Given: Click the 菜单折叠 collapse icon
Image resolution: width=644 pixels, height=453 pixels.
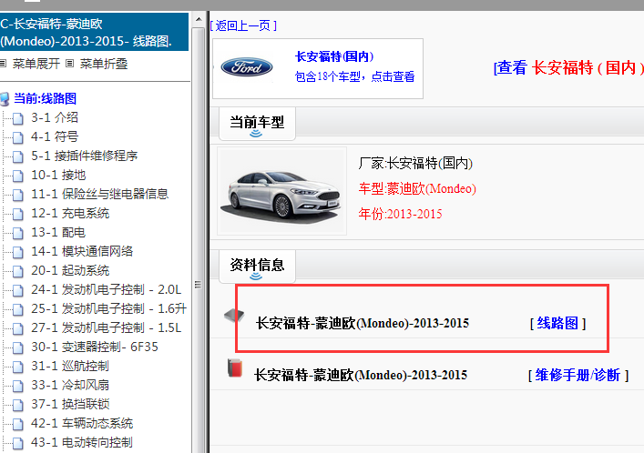Looking at the screenshot, I should click(70, 63).
